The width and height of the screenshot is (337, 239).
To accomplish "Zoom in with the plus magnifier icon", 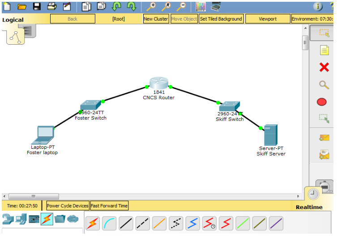I will 151,7.
